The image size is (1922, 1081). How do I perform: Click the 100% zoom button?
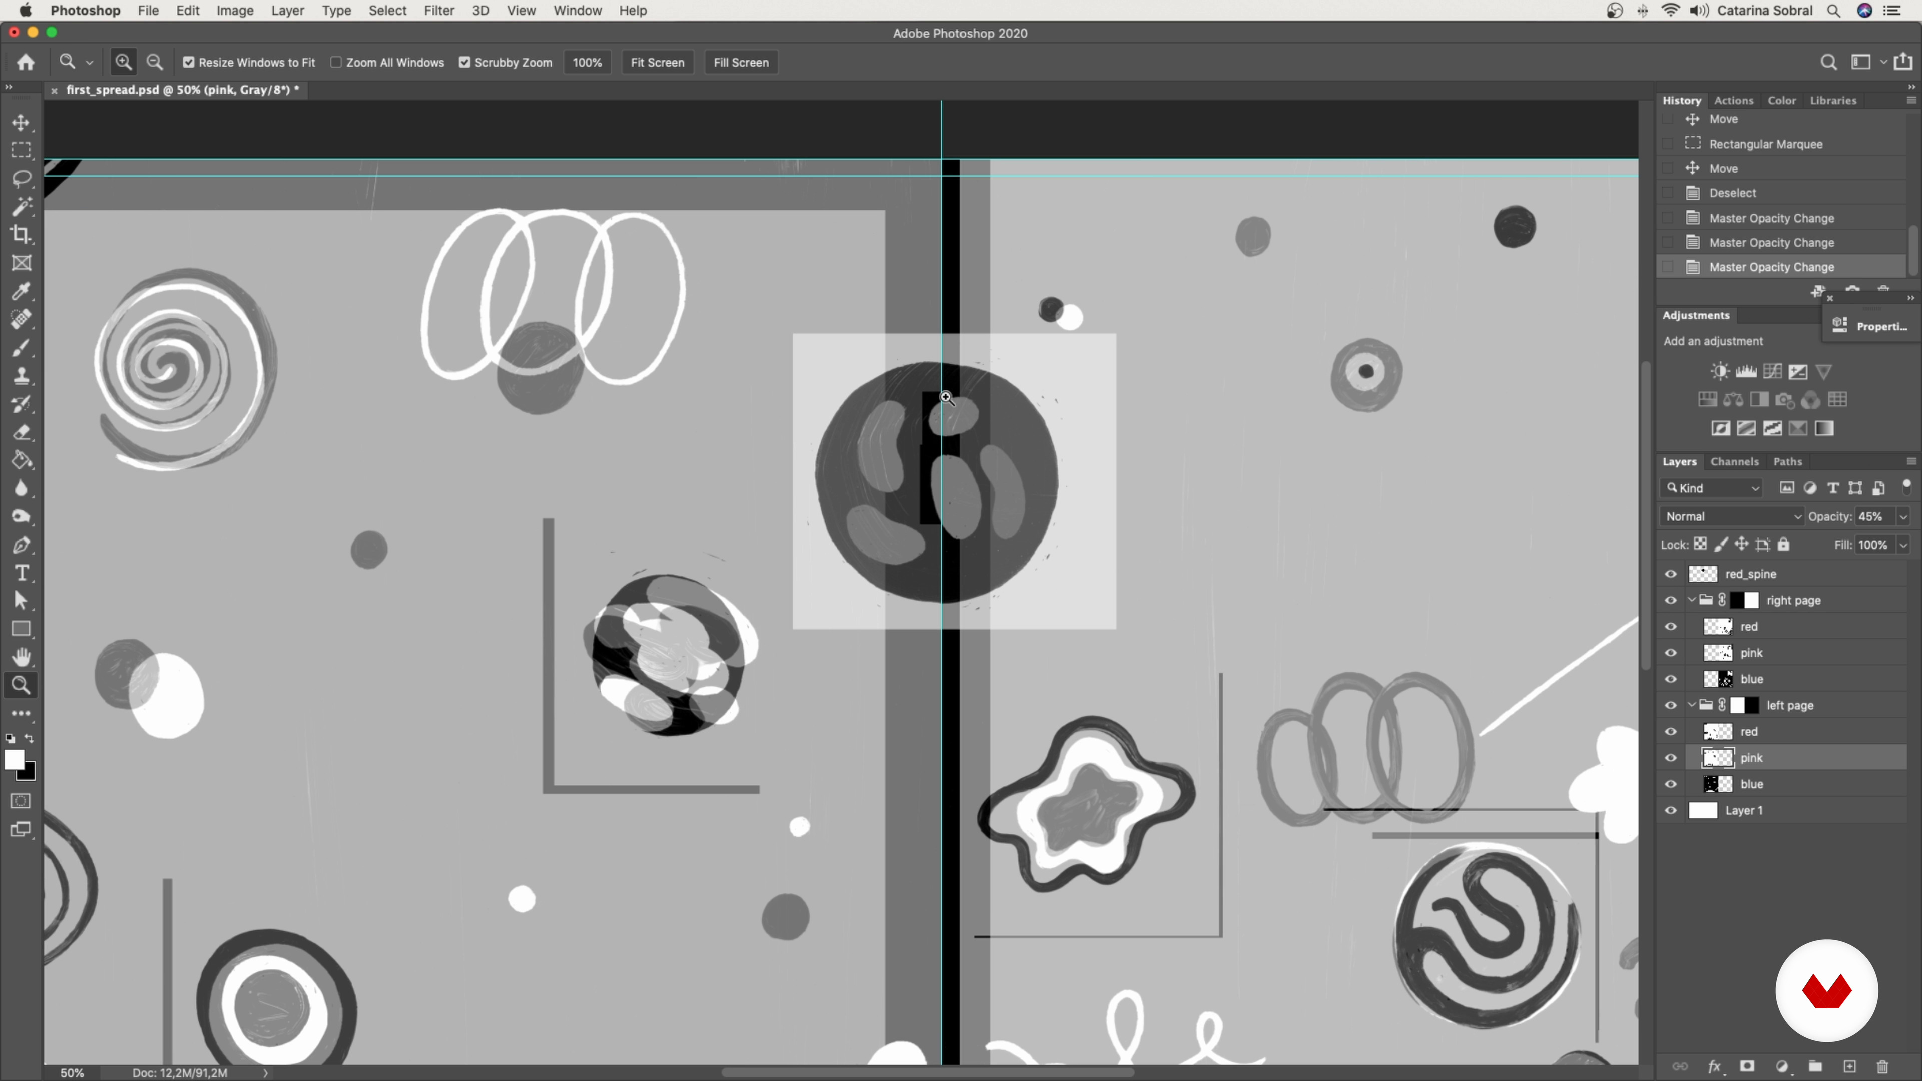[x=587, y=62]
